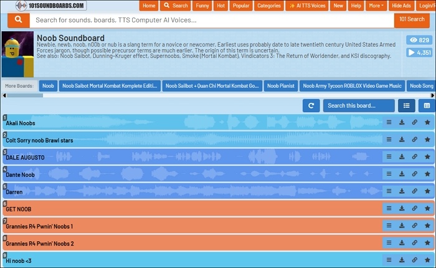The image size is (436, 268).
Task: Click the 829 views counter
Action: click(x=419, y=40)
